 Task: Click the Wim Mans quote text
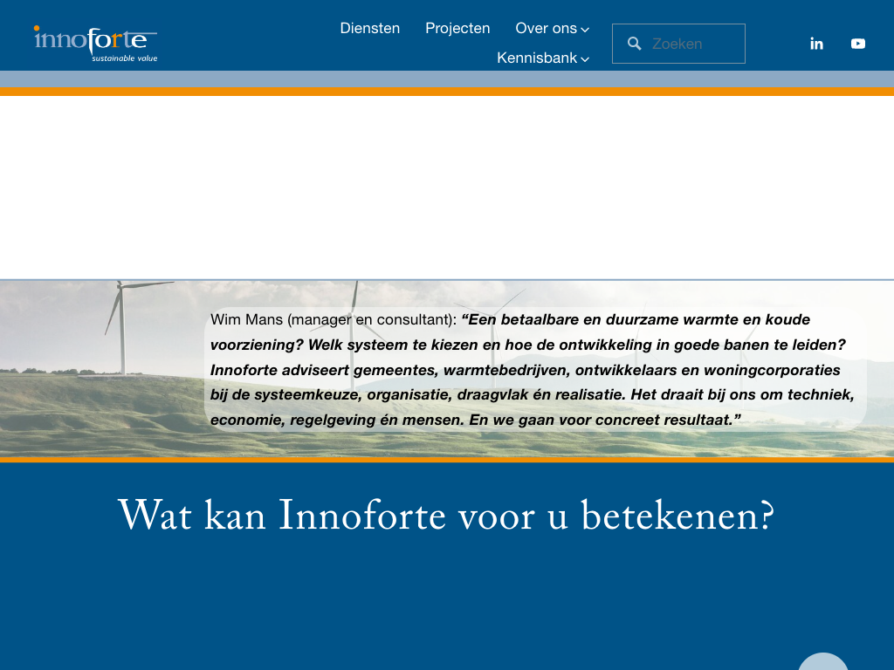click(x=533, y=370)
